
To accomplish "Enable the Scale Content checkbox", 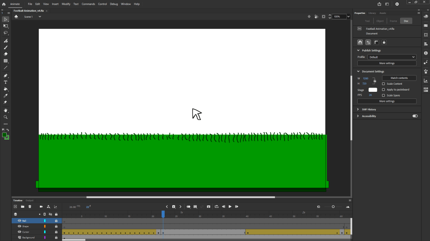I will (x=383, y=84).
